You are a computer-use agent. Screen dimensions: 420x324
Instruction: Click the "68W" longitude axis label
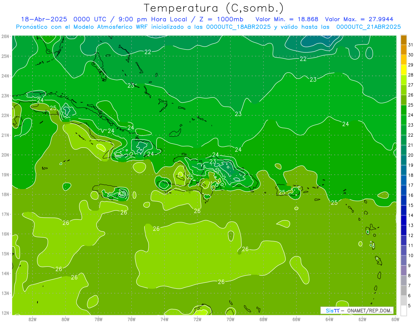264,319
